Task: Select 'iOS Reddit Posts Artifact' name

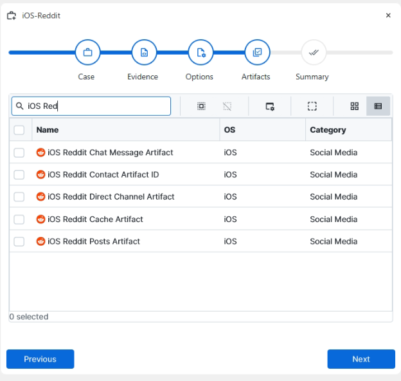Action: (x=94, y=241)
